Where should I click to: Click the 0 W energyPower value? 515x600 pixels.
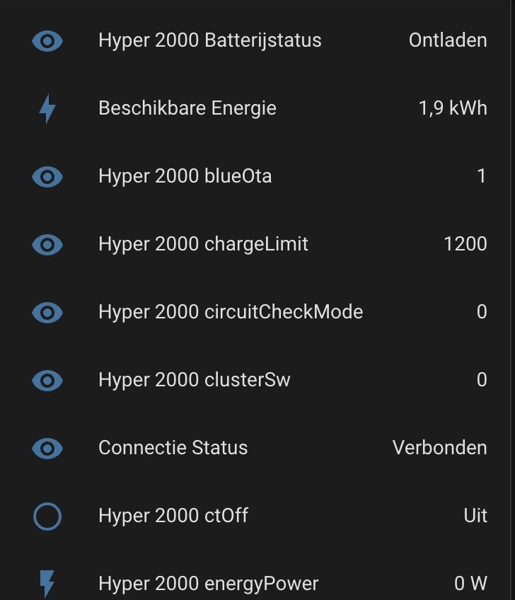click(x=470, y=584)
